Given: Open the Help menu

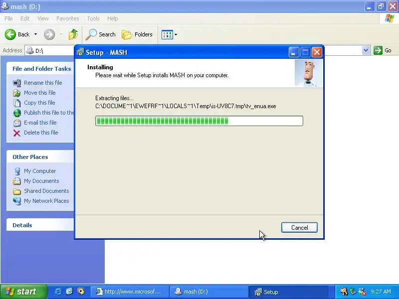Looking at the screenshot, I should [x=113, y=18].
